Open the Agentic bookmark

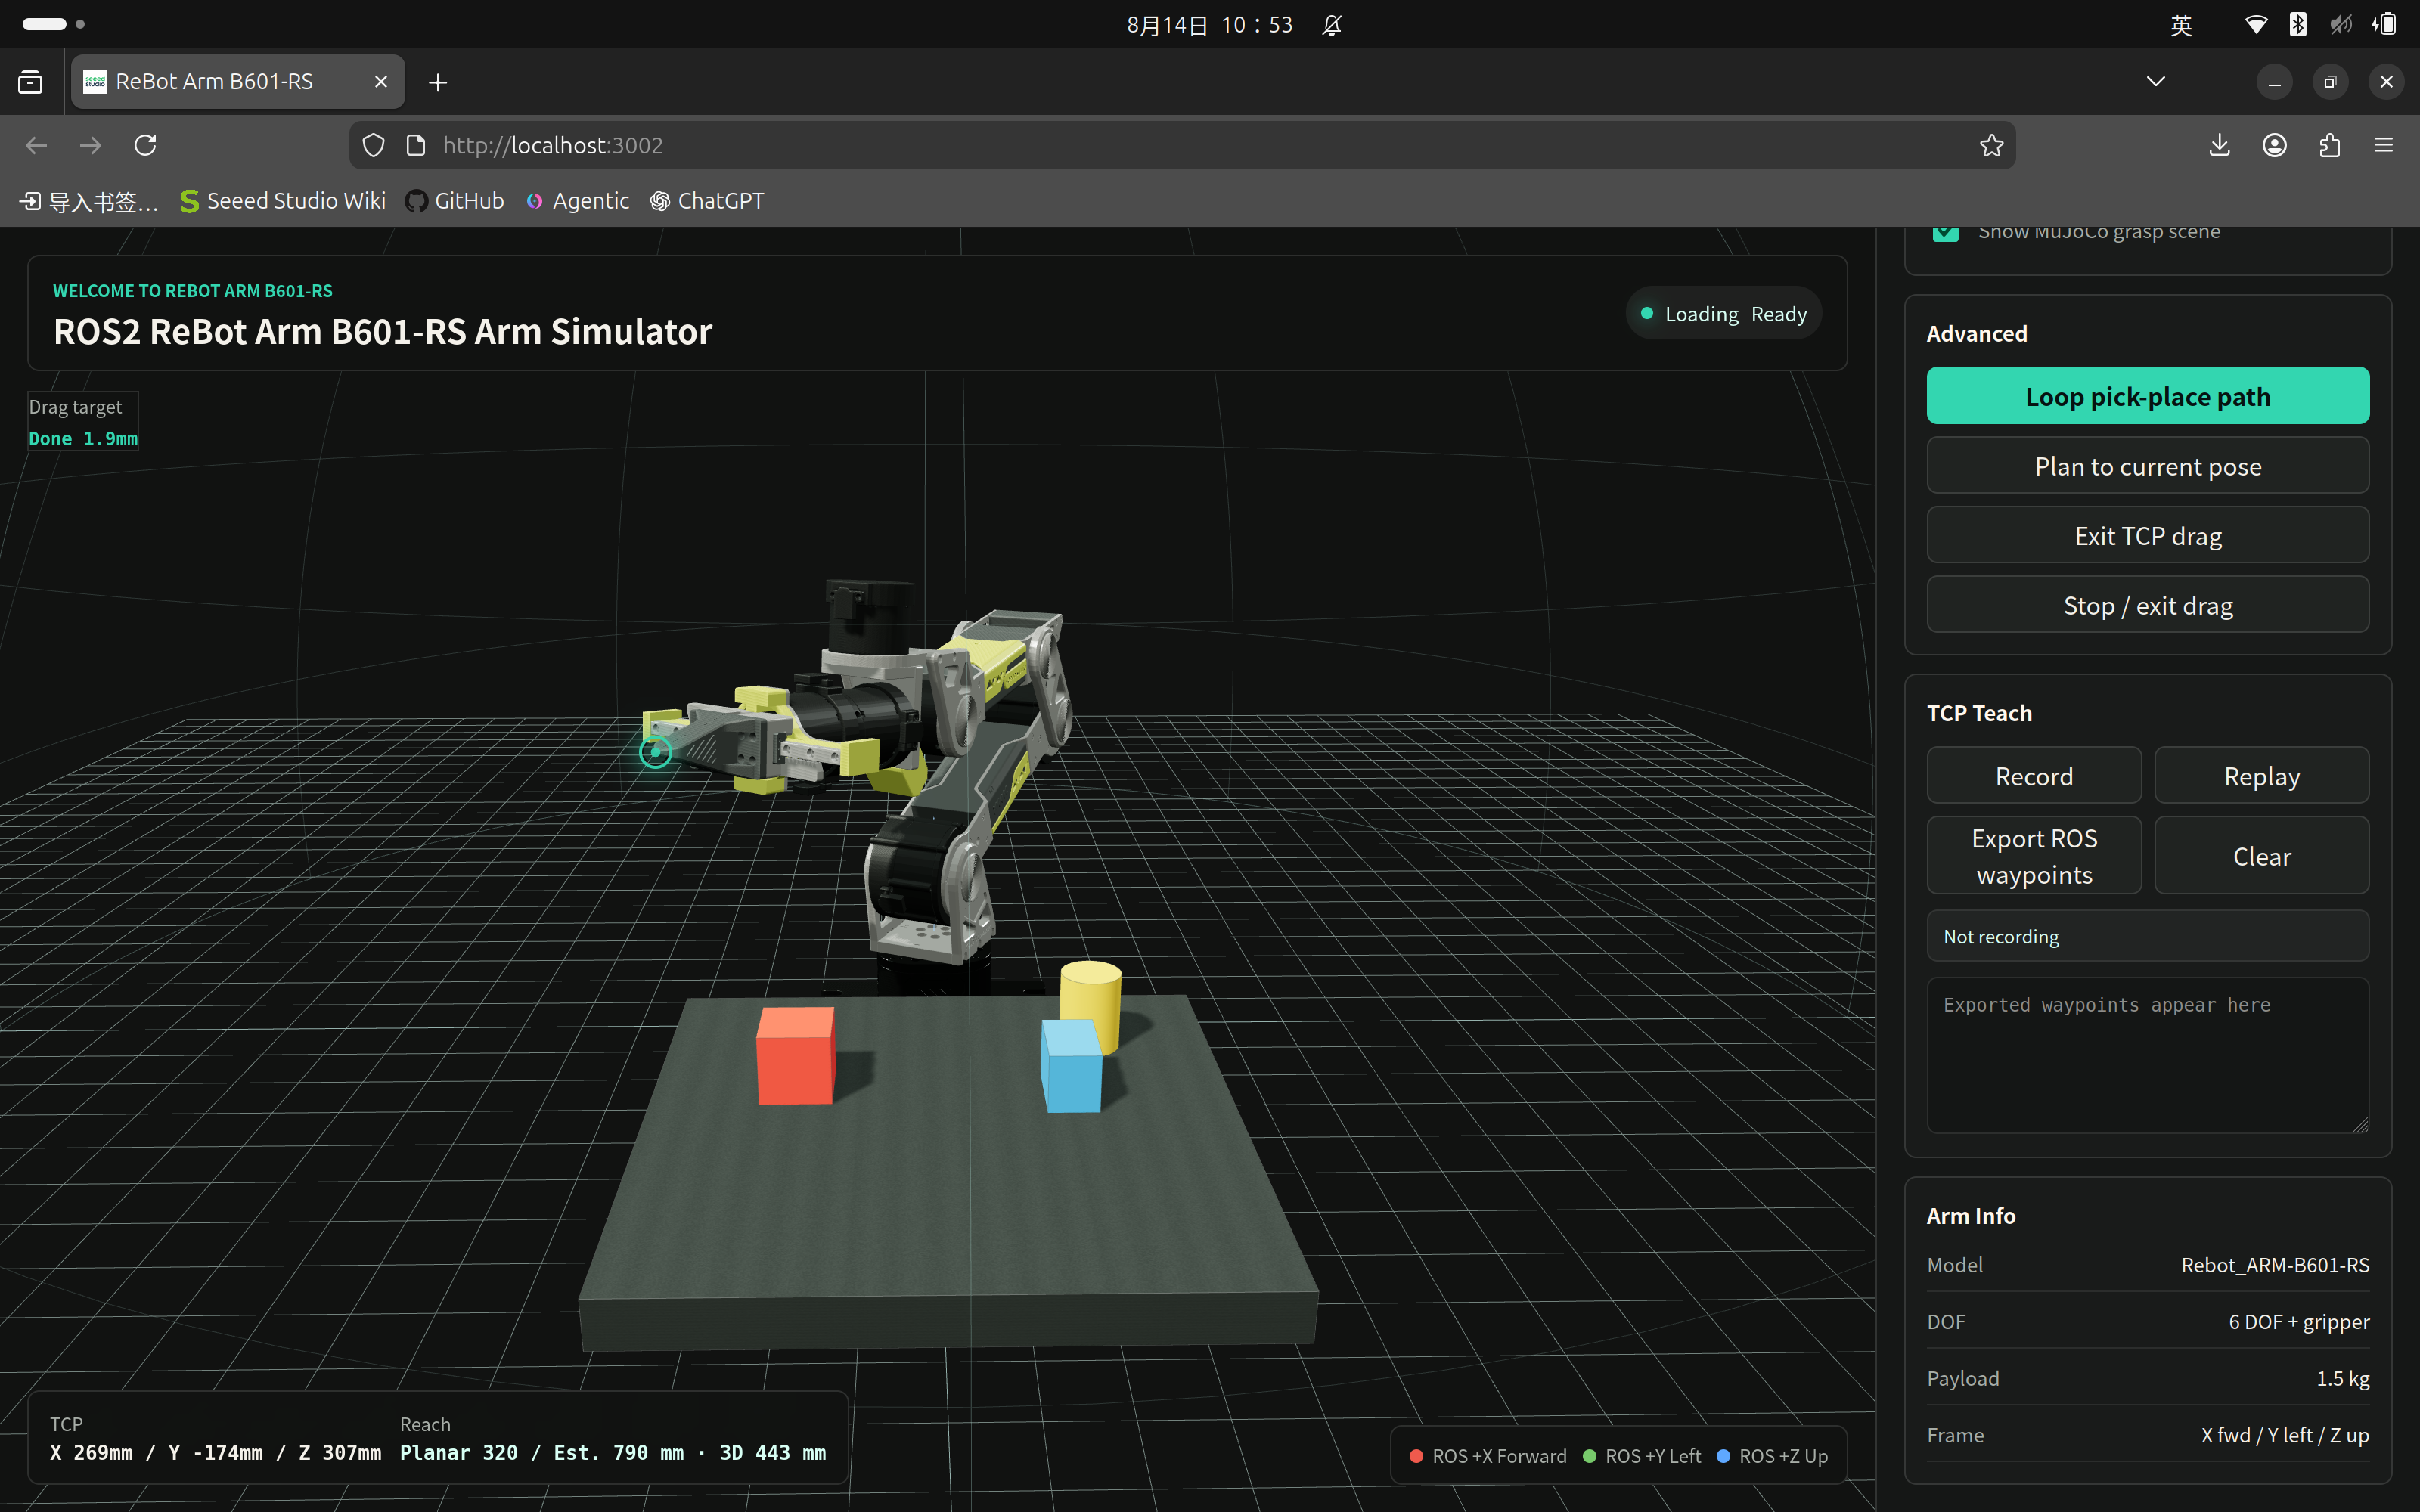[578, 201]
